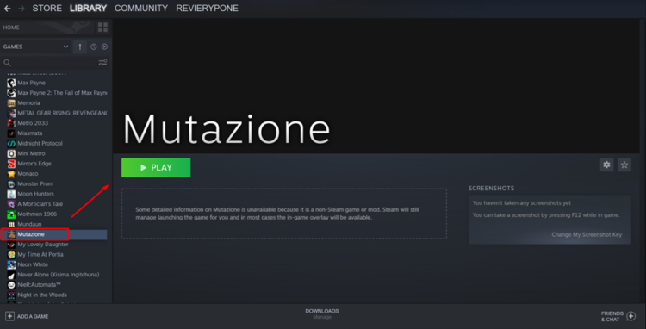Click the SCREENSHOTS heading

click(491, 188)
